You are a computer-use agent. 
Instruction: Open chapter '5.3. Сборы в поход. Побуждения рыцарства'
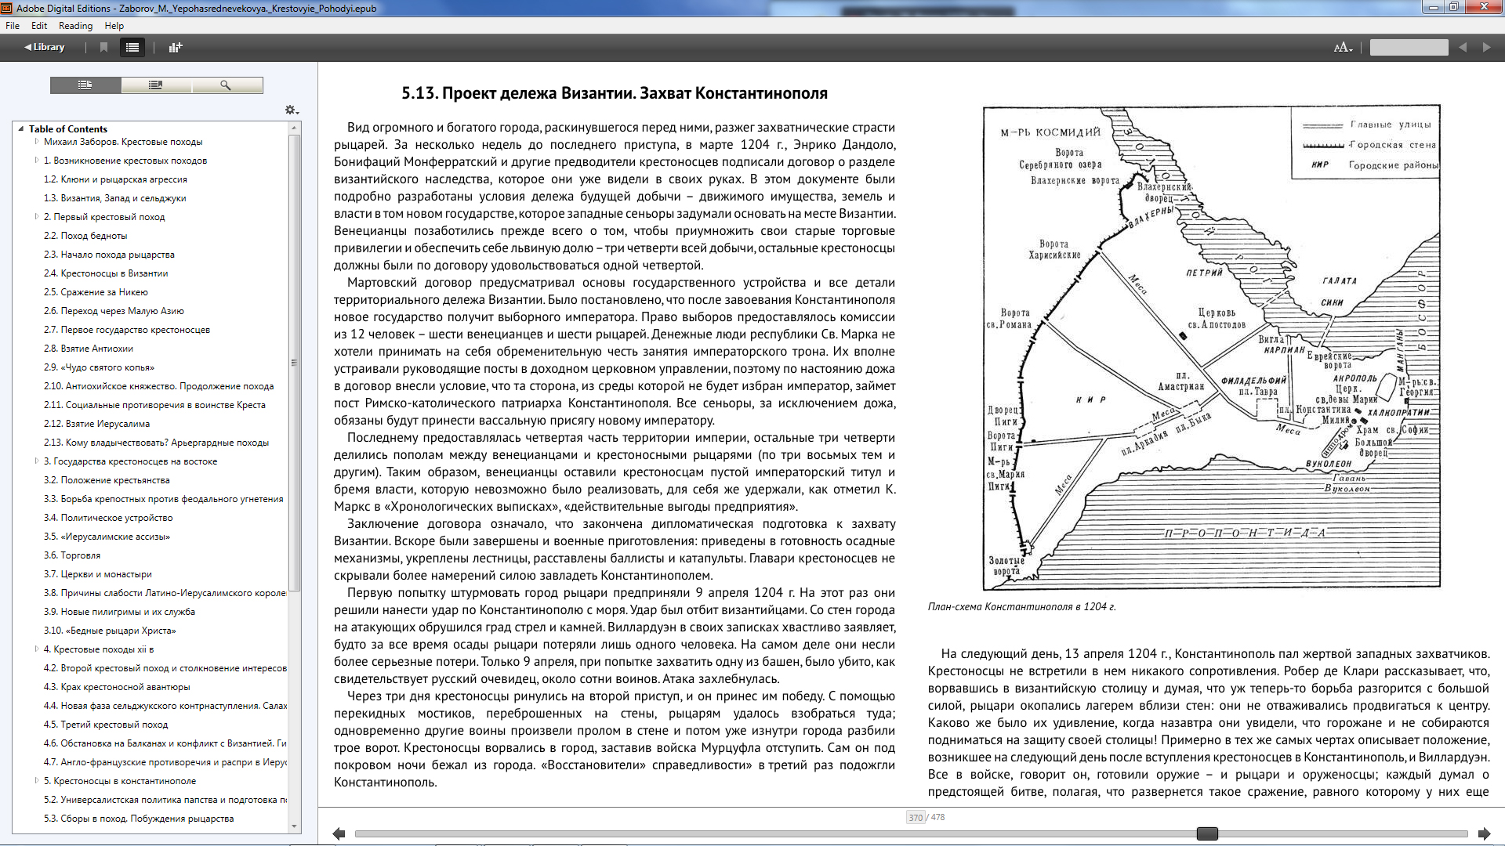point(139,819)
